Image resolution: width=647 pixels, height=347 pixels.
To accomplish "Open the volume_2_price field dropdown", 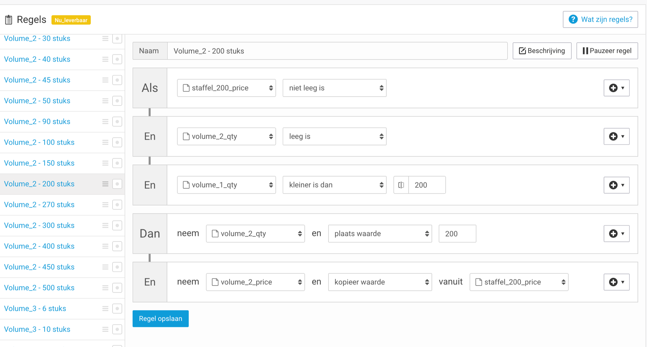I will pyautogui.click(x=255, y=282).
